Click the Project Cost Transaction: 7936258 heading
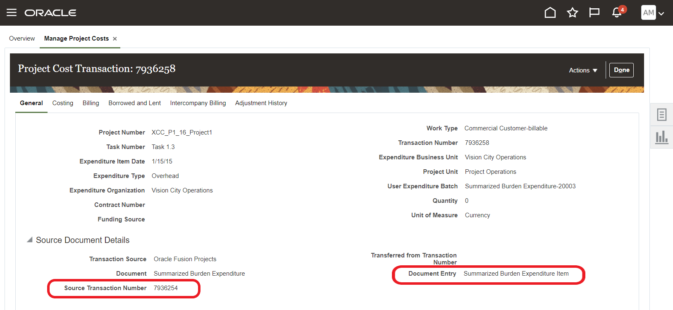 pyautogui.click(x=97, y=69)
